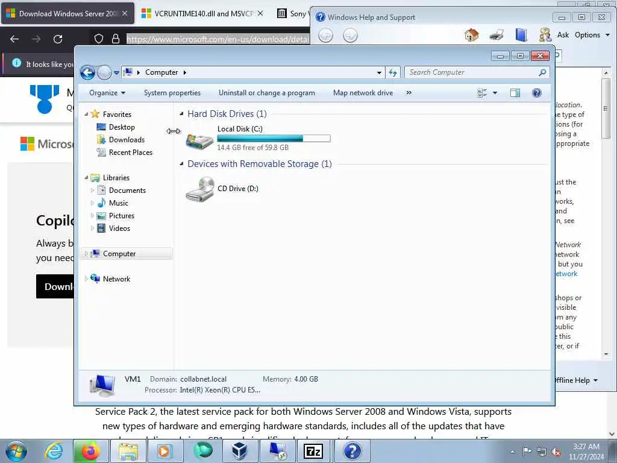Collapse the Hard Disk Drives section

pos(181,114)
